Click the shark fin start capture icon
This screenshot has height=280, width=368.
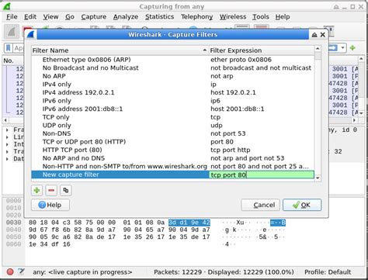coord(12,32)
